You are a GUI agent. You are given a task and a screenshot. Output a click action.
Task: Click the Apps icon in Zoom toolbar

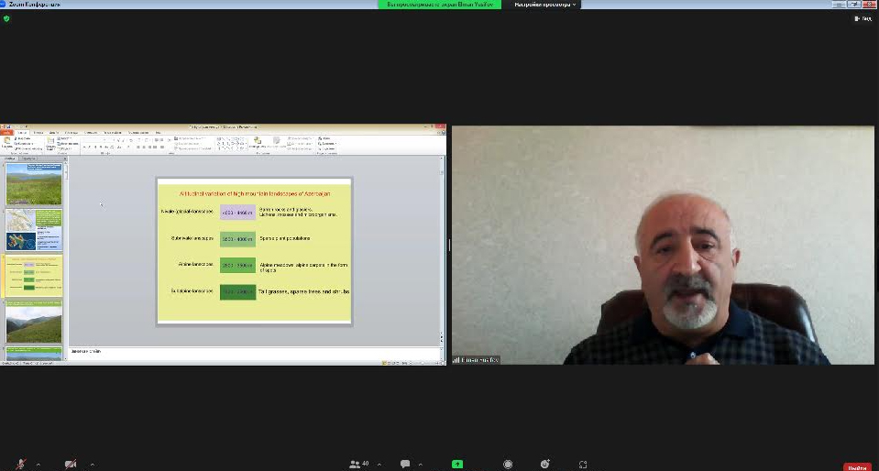tap(583, 465)
